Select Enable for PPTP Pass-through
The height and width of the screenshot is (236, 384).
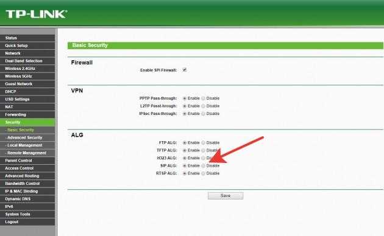click(x=185, y=99)
